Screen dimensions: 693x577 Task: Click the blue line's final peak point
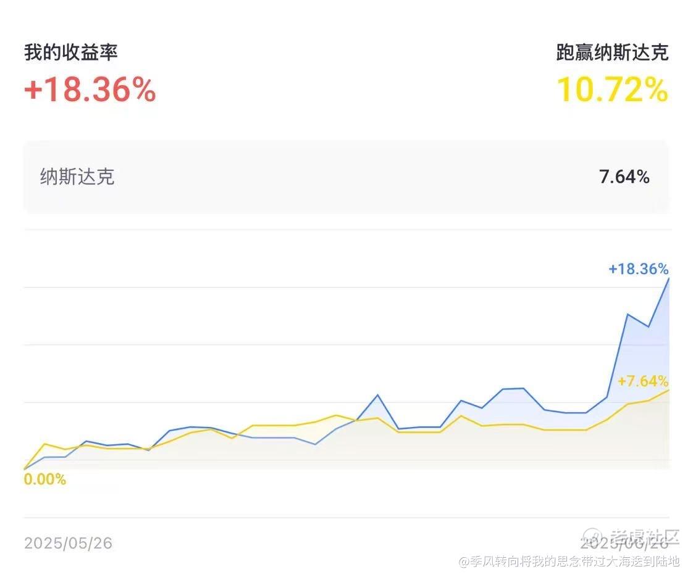(x=669, y=278)
